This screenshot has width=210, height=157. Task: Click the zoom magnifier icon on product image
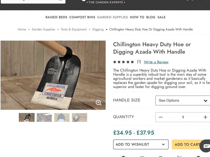(98, 103)
